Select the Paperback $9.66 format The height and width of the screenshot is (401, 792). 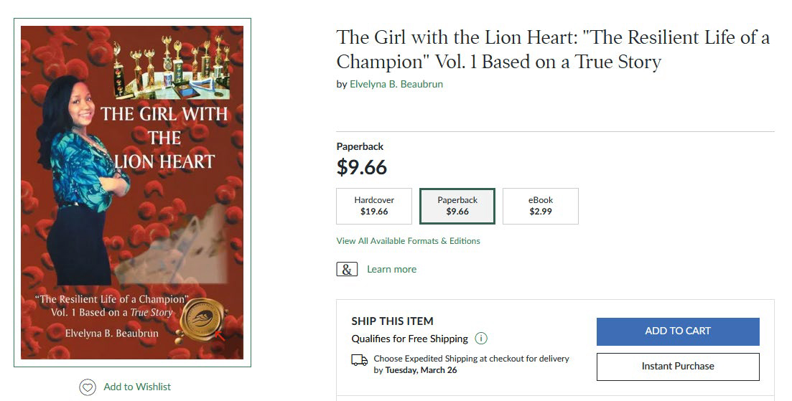tap(457, 207)
